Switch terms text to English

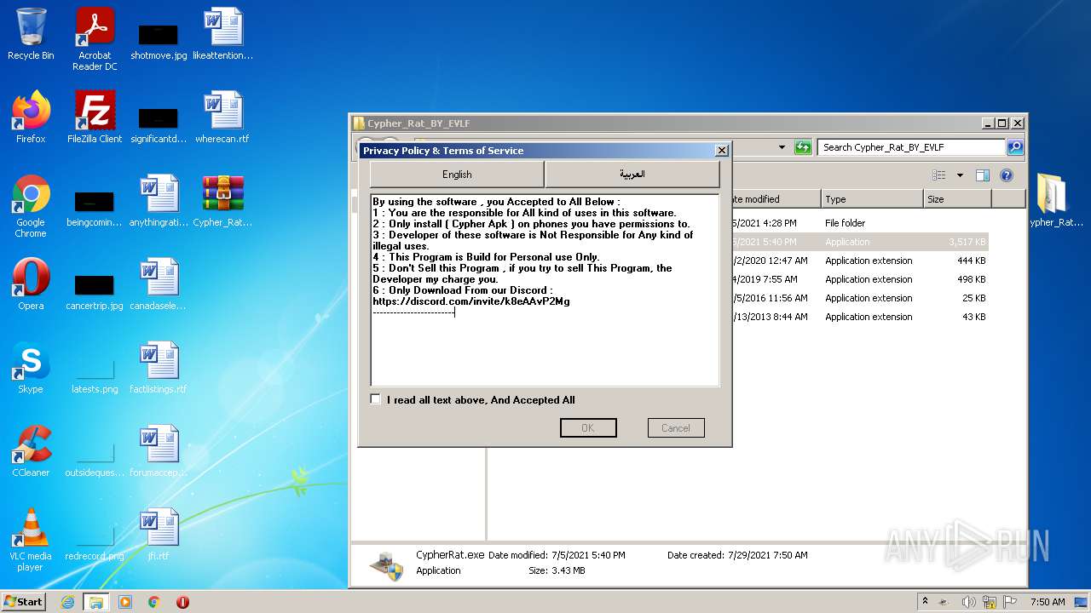pos(457,175)
